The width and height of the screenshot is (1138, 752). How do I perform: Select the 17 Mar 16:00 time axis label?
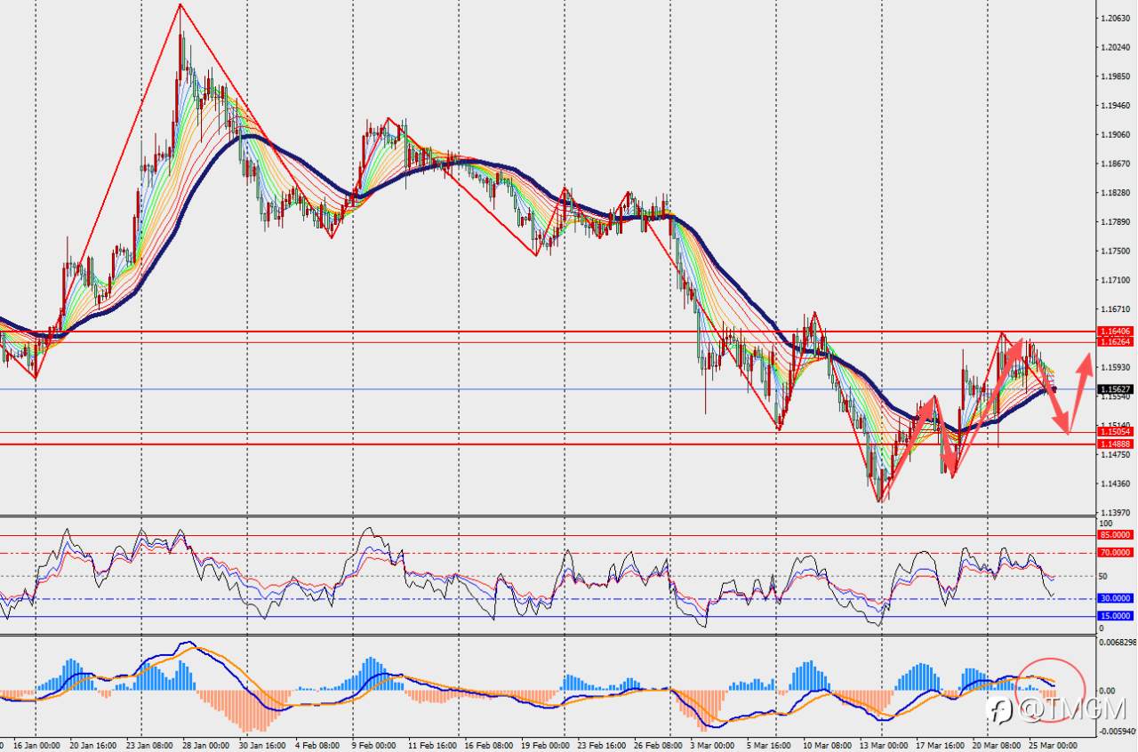coord(941,745)
